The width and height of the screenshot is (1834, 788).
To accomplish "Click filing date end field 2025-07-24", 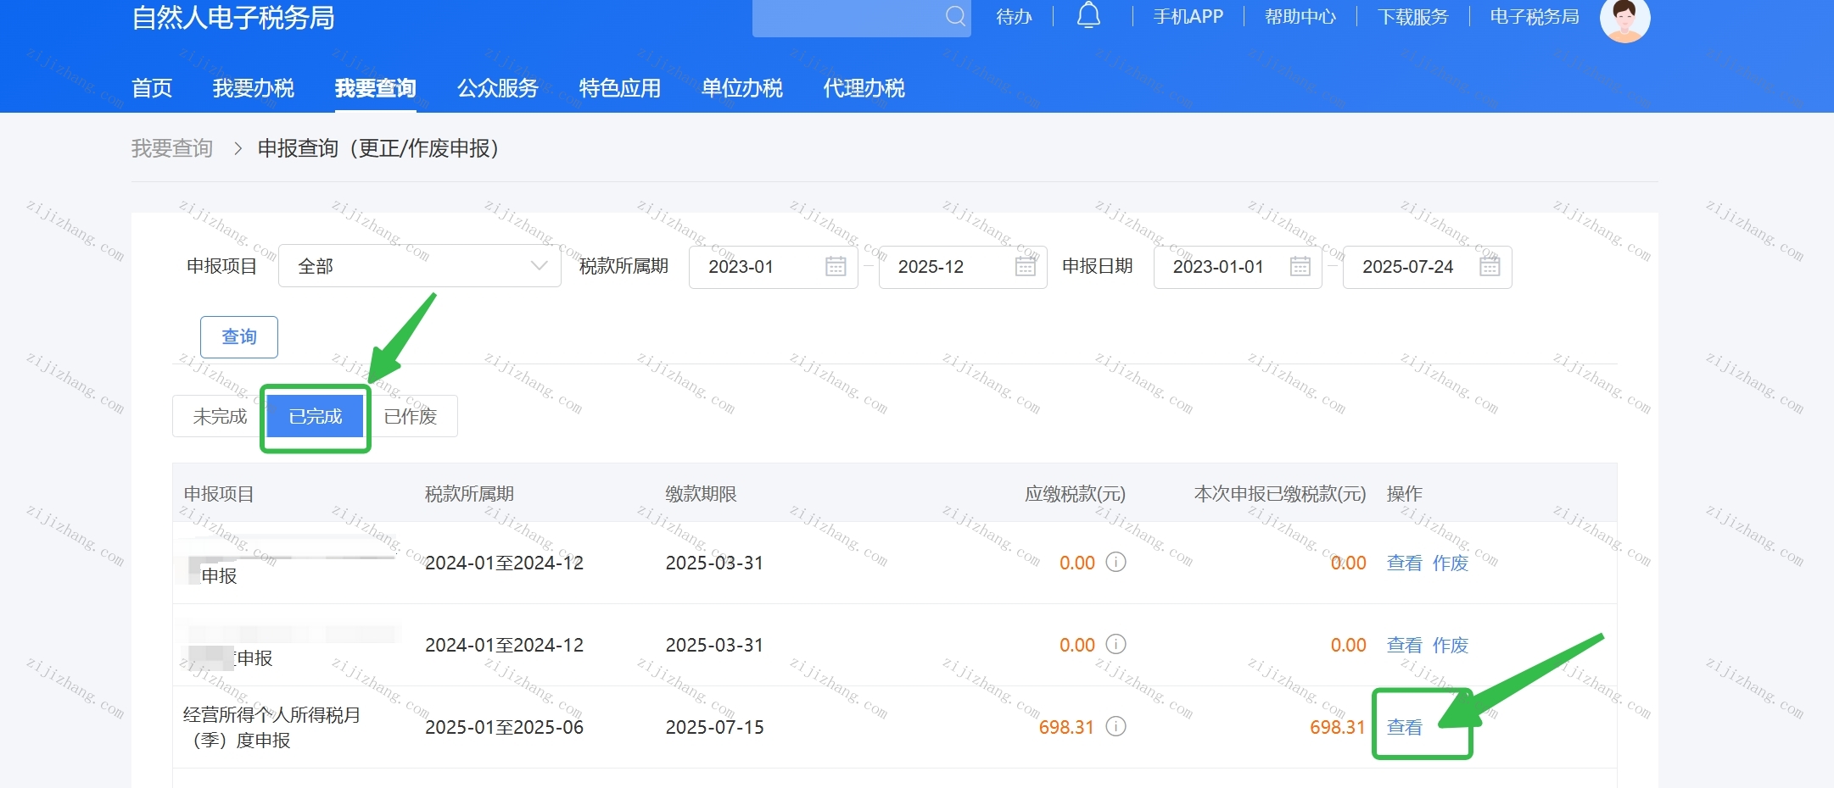I will (1427, 266).
